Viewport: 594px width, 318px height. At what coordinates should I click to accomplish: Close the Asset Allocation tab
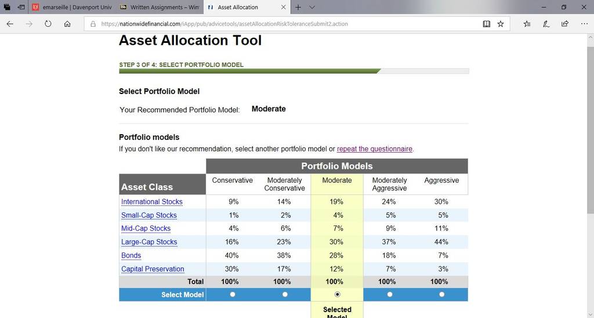coord(283,7)
